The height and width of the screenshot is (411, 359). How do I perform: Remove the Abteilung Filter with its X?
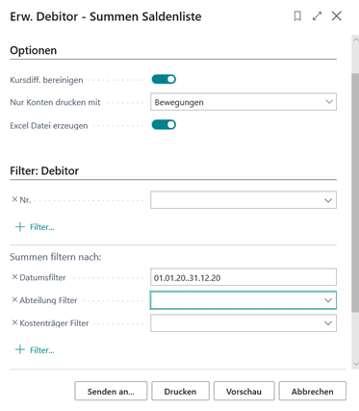point(14,300)
